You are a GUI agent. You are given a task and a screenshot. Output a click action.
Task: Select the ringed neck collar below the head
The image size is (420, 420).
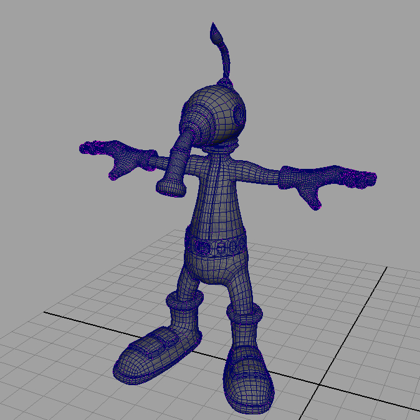coord(221,147)
